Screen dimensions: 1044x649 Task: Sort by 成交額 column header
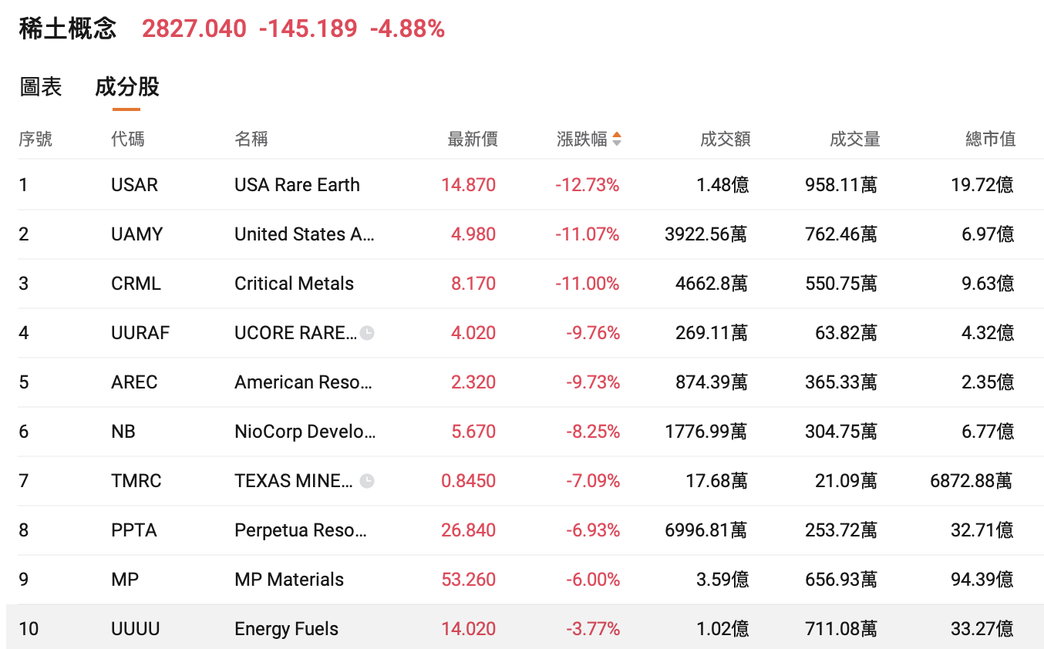(724, 140)
